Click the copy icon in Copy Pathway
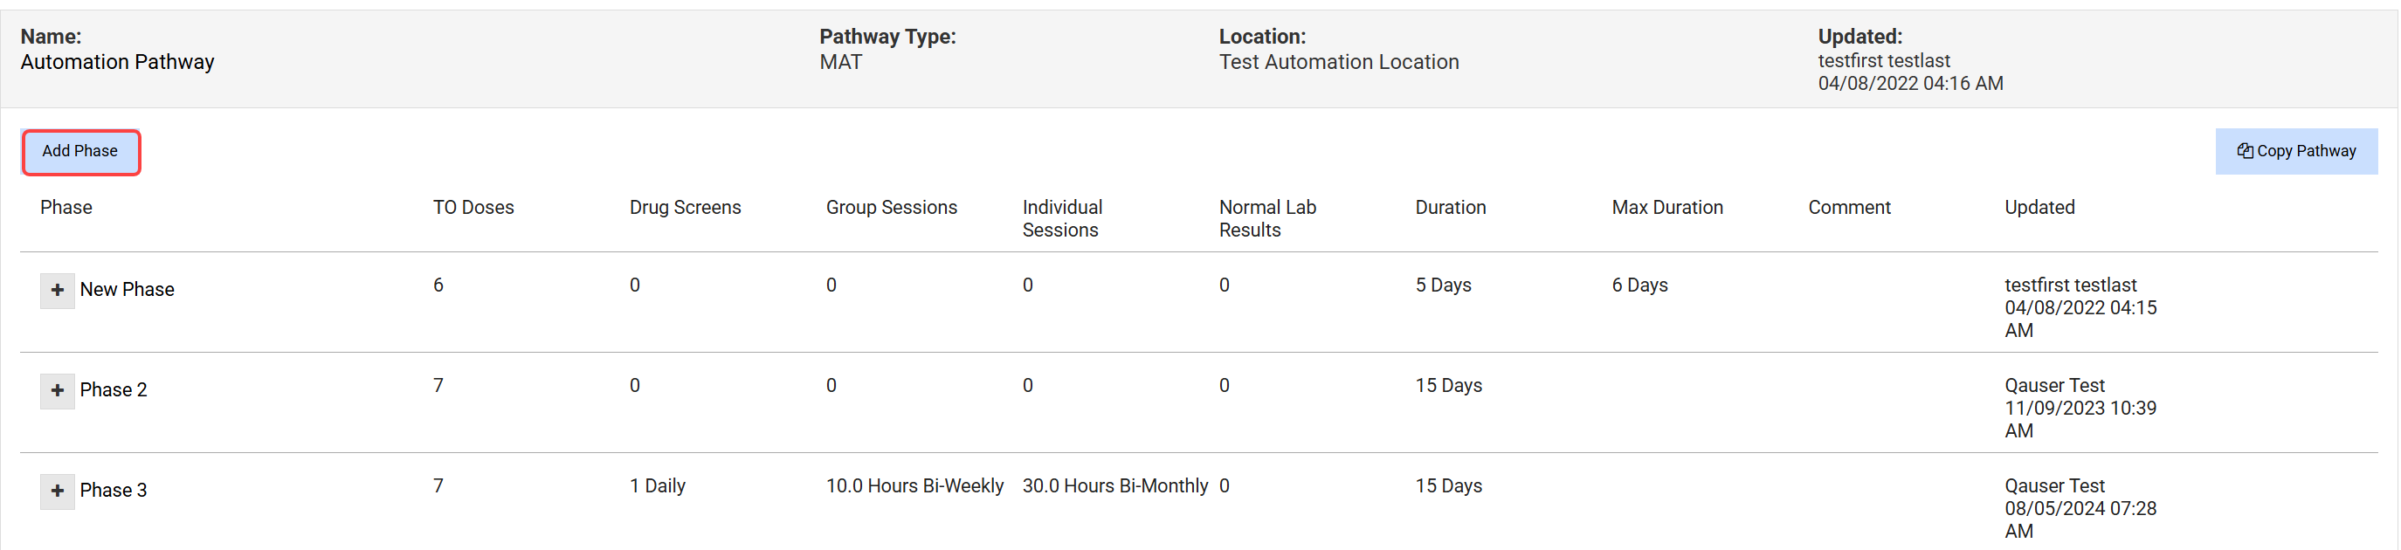The image size is (2401, 550). click(2245, 151)
